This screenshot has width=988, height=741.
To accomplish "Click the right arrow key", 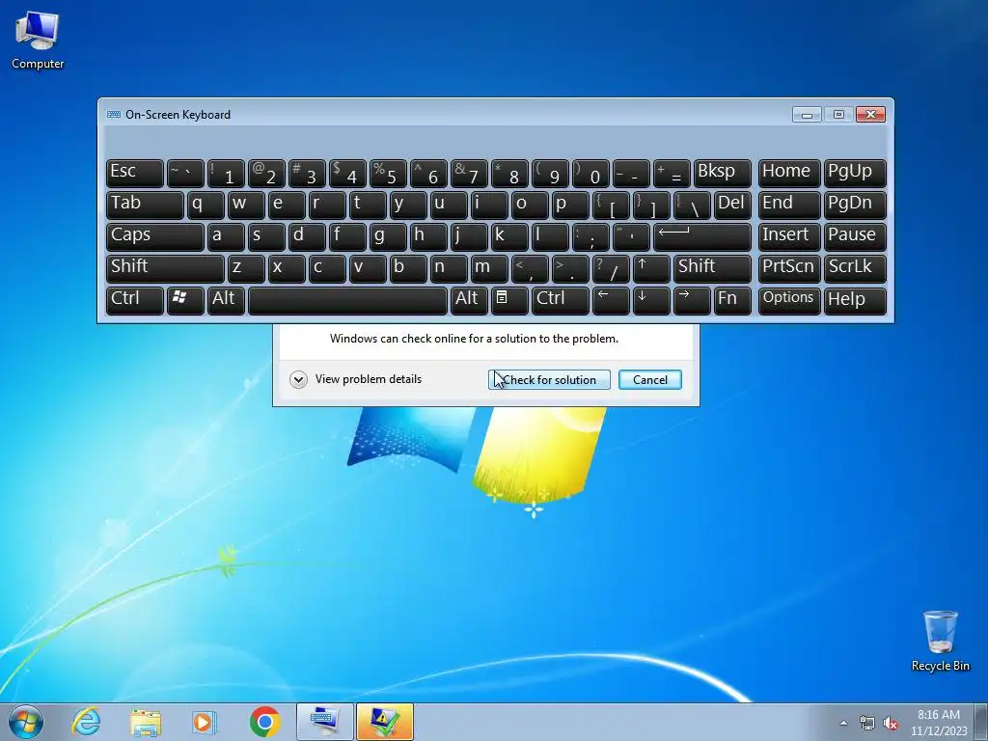I will pos(691,300).
